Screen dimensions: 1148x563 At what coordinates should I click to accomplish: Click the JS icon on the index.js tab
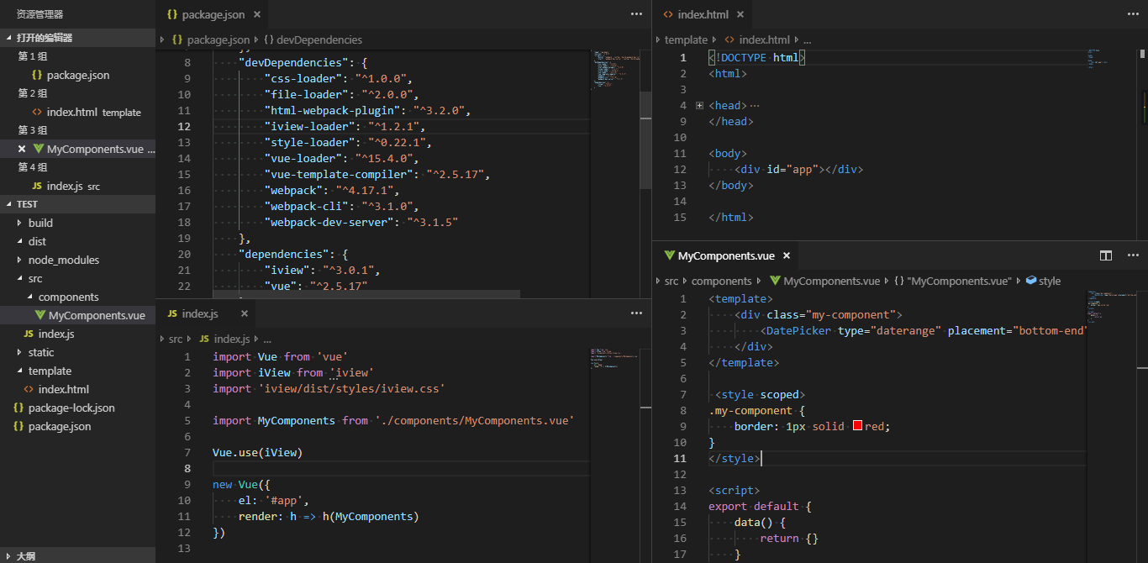pyautogui.click(x=173, y=313)
